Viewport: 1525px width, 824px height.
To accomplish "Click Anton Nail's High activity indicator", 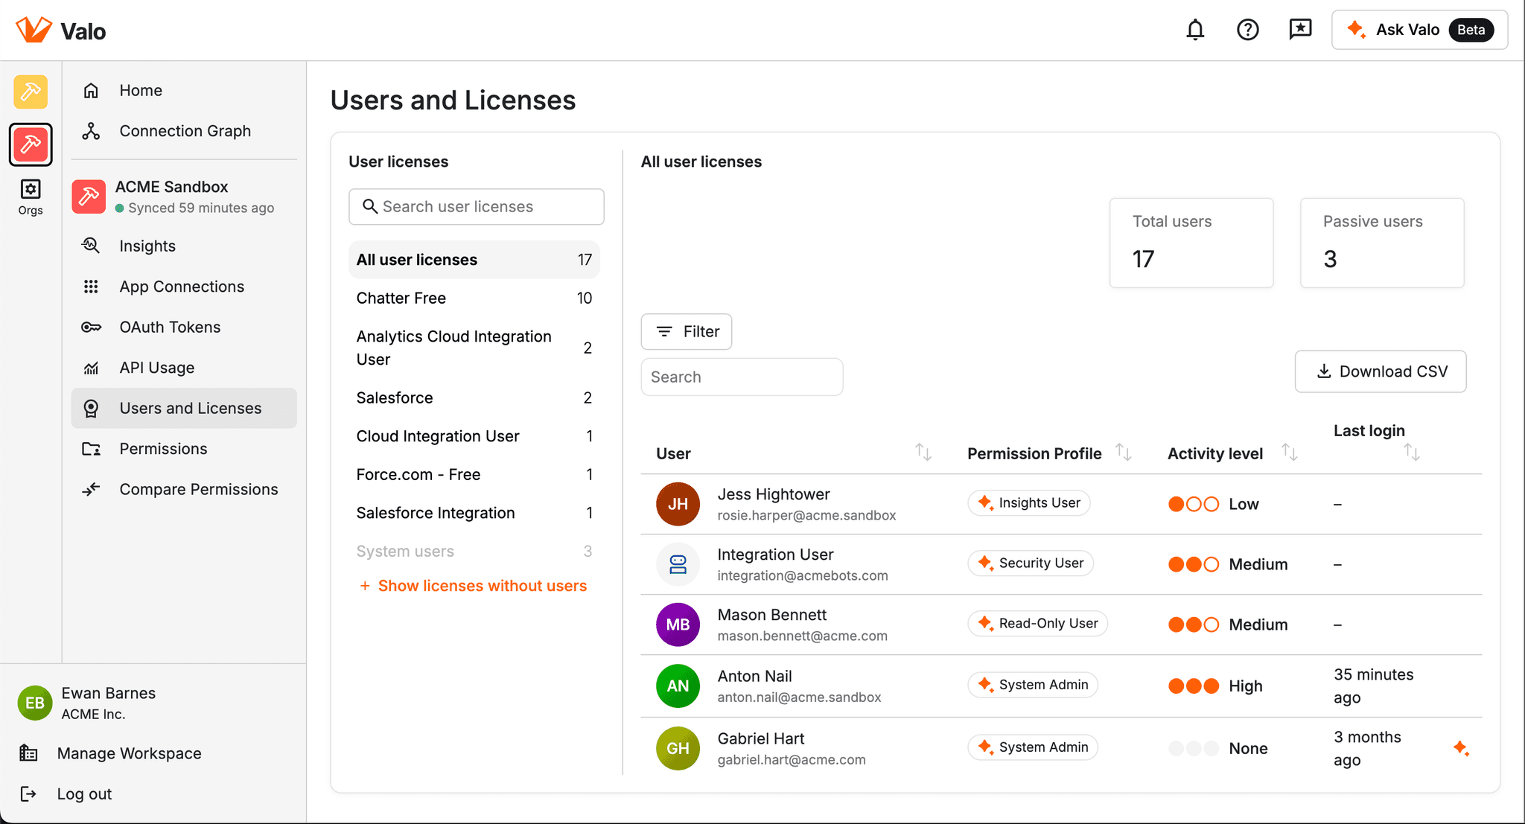I will [1215, 686].
